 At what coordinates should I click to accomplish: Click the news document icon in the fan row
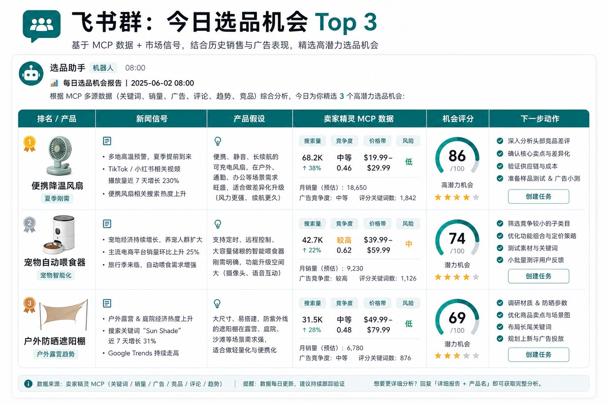pyautogui.click(x=107, y=141)
